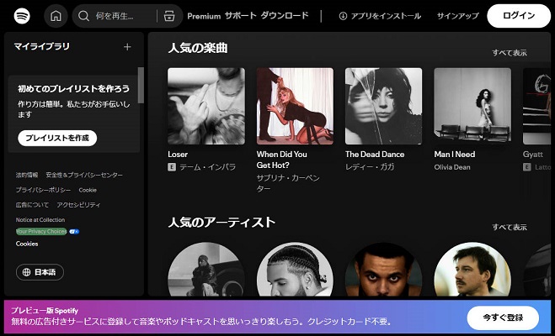This screenshot has width=555, height=336.
Task: Show all in 人気のアーティスト section
Action: [510, 227]
